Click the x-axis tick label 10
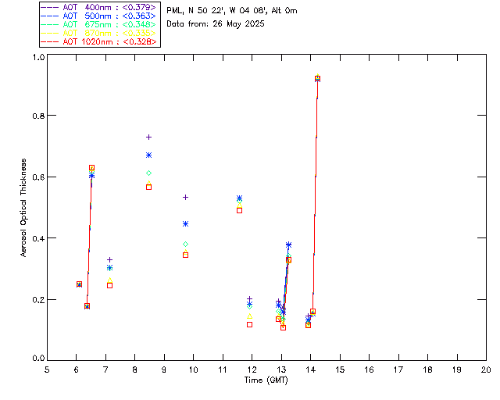Screen dimensions: 500x400 point(193,370)
